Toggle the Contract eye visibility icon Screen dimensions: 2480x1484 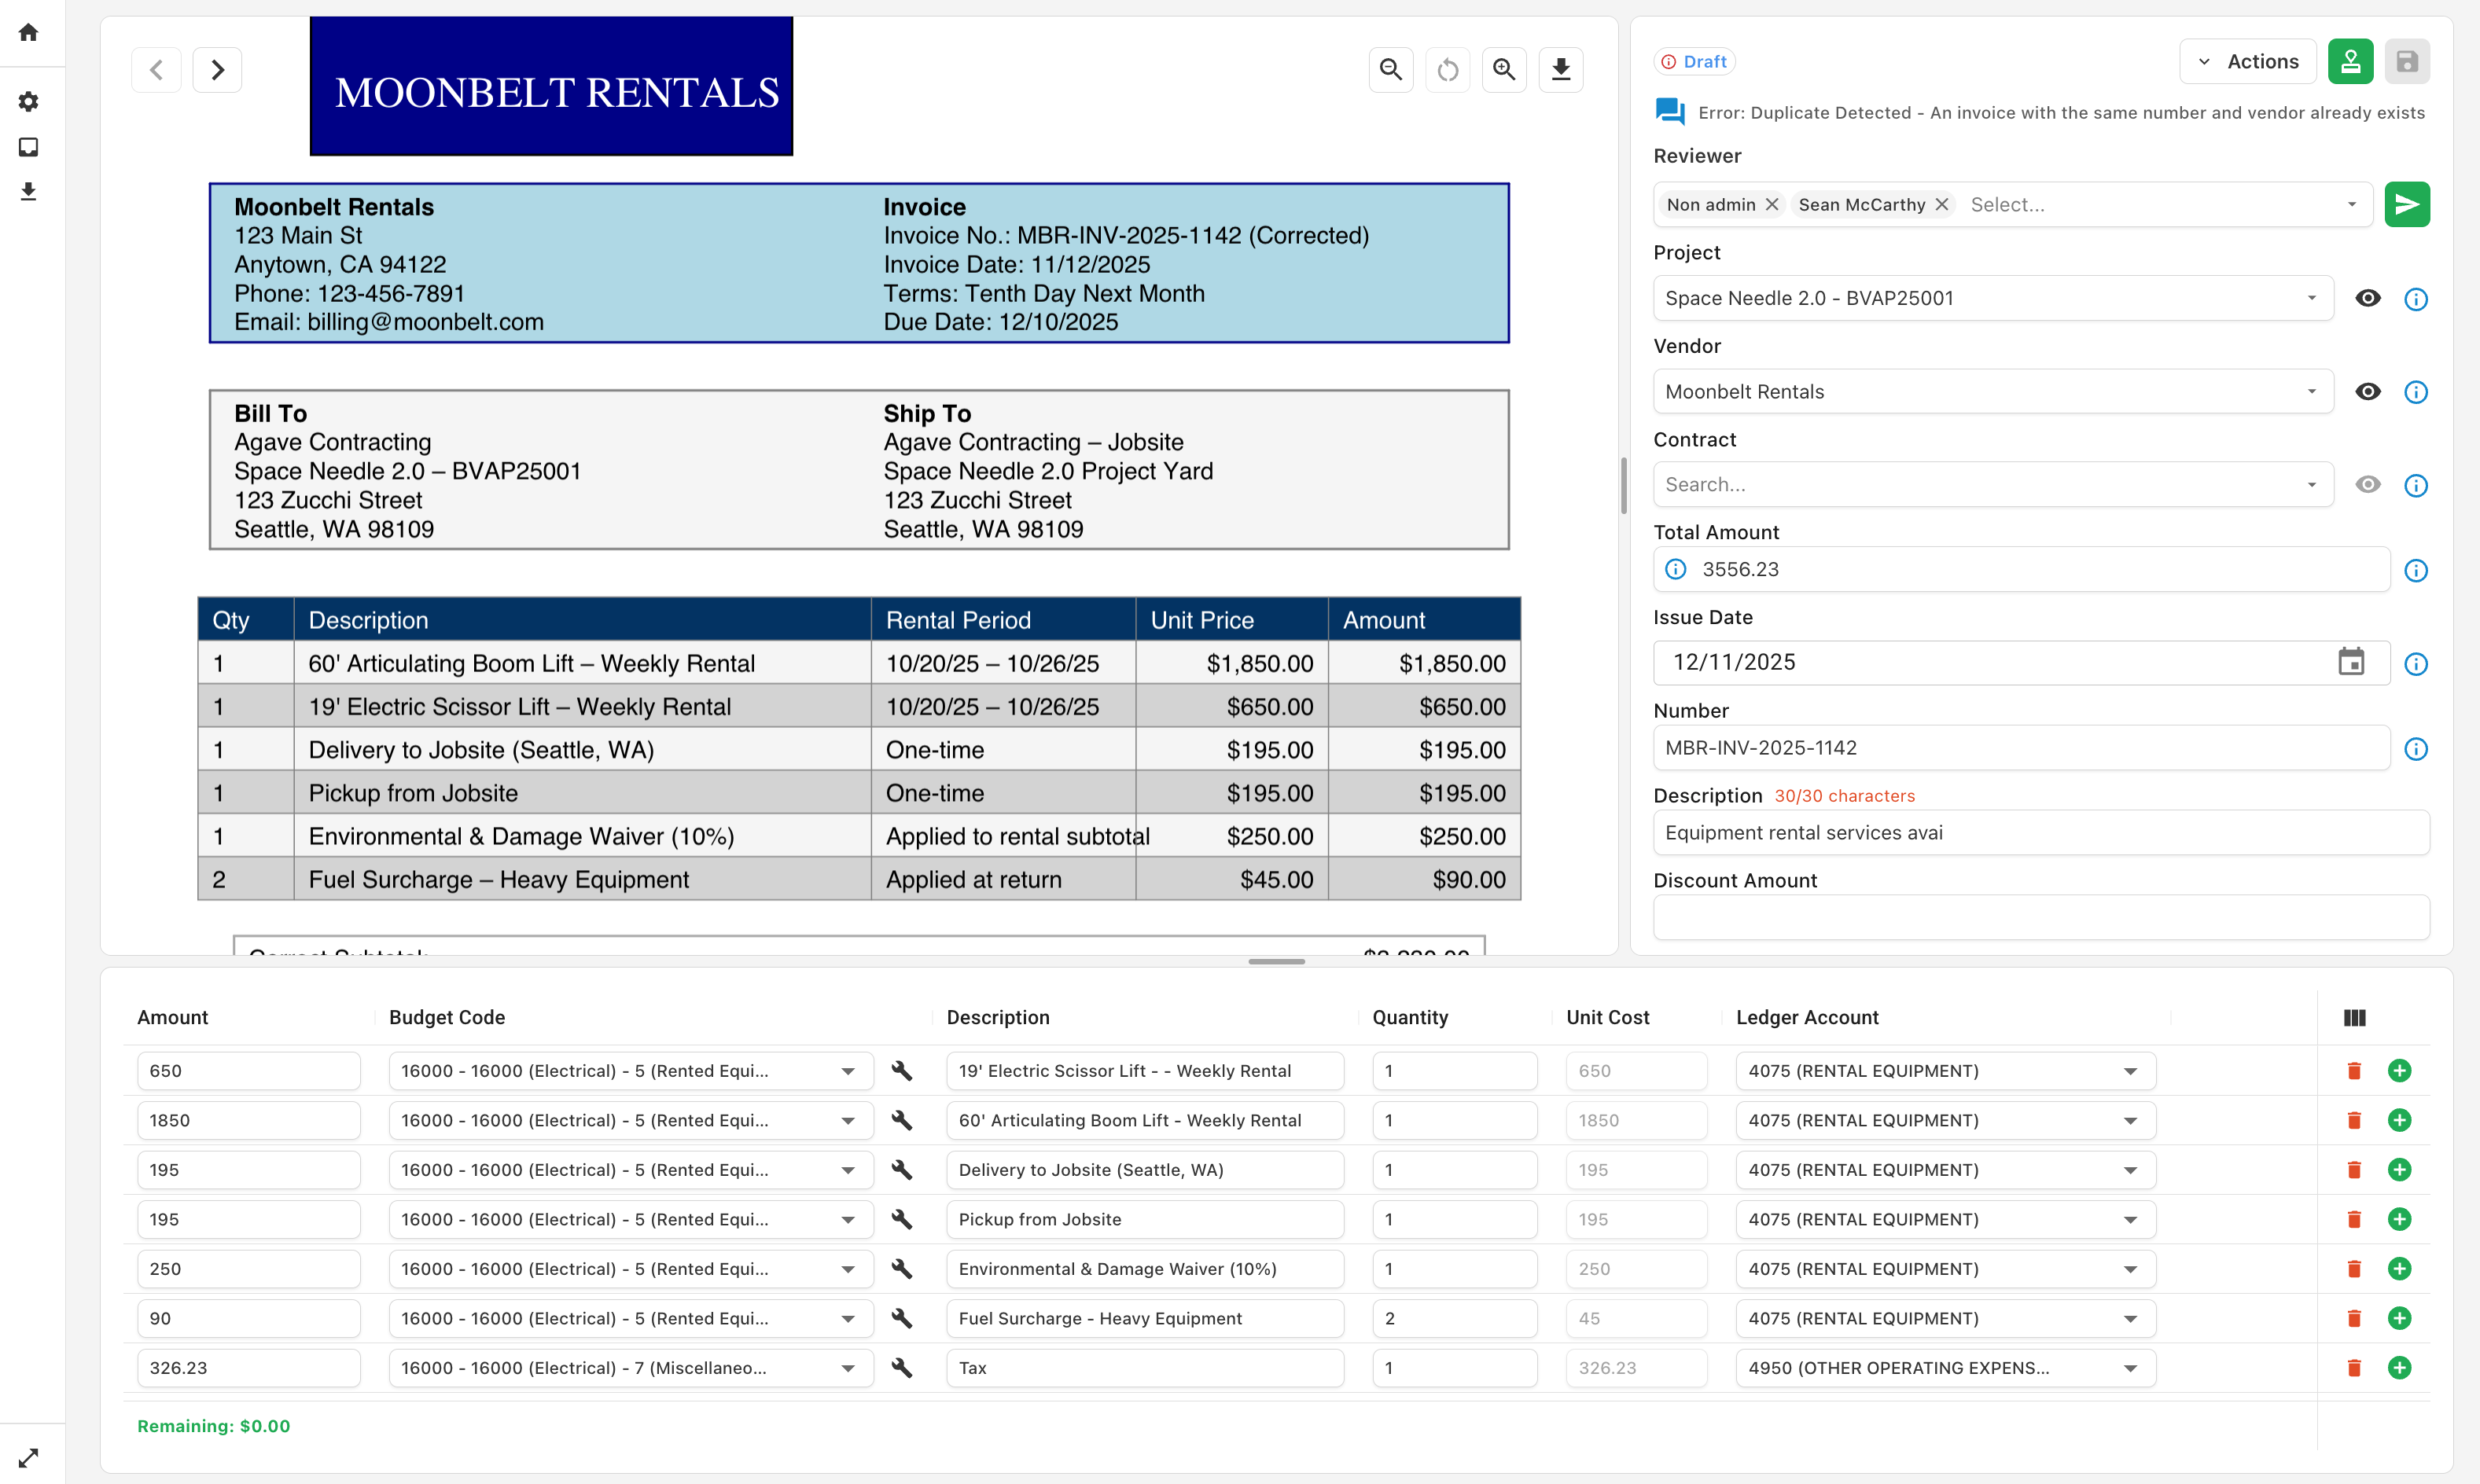tap(2367, 485)
